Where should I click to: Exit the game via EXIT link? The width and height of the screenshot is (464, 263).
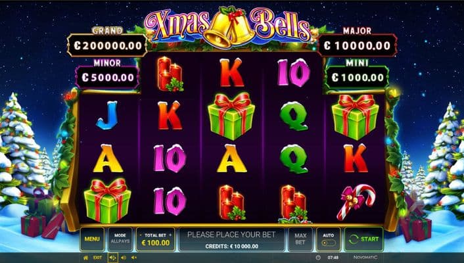tap(98, 258)
